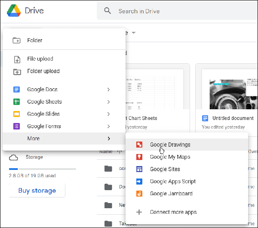Choose Google Sites from the submenu
Image resolution: width=258 pixels, height=228 pixels.
tap(187, 169)
